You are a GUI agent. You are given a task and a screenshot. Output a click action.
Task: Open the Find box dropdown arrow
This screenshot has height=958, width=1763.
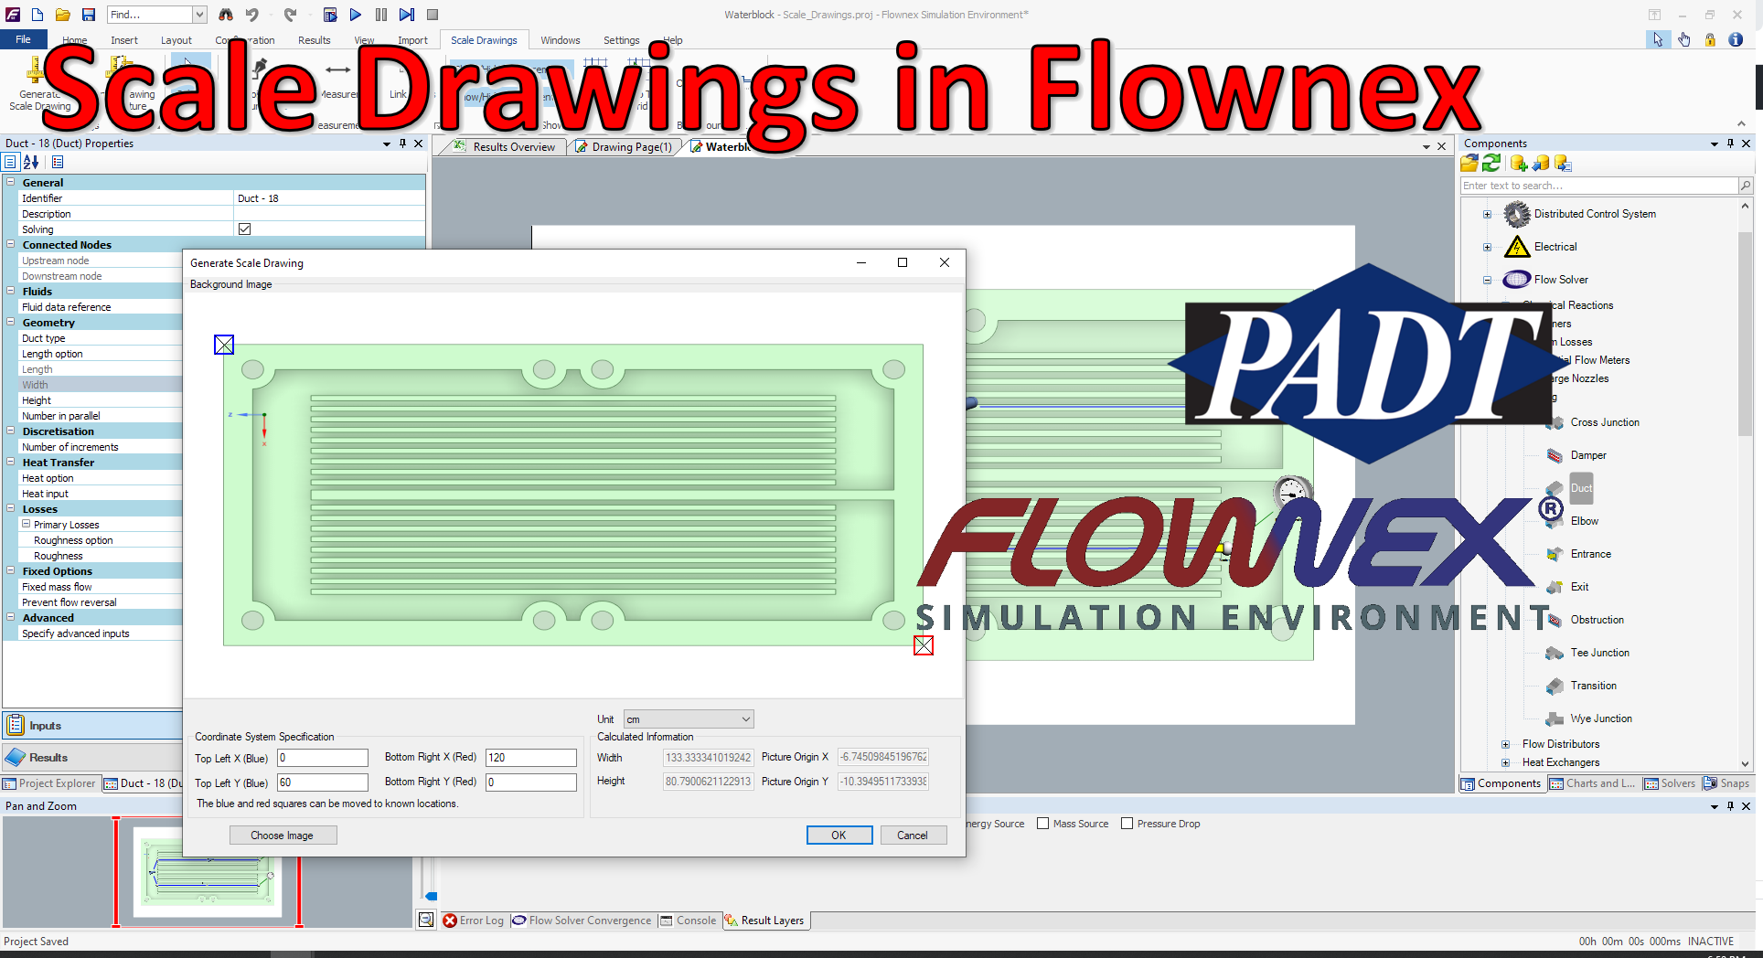click(x=199, y=15)
